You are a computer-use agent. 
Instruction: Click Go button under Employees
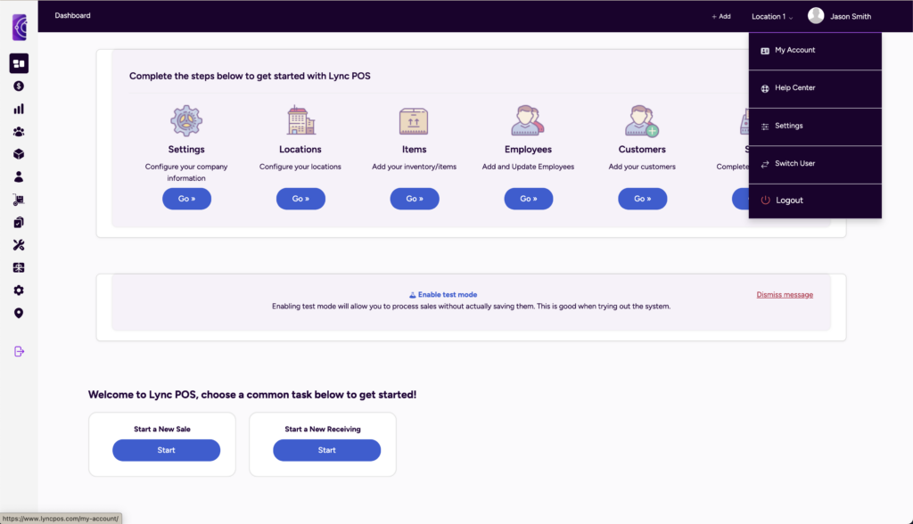[x=529, y=199]
